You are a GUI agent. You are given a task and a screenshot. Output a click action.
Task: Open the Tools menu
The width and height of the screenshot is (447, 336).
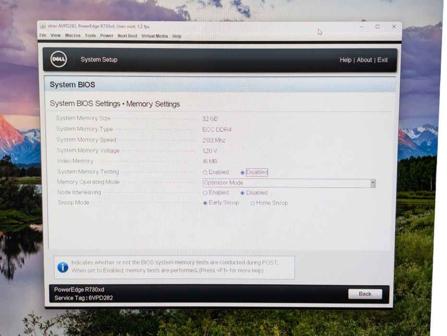(x=90, y=36)
